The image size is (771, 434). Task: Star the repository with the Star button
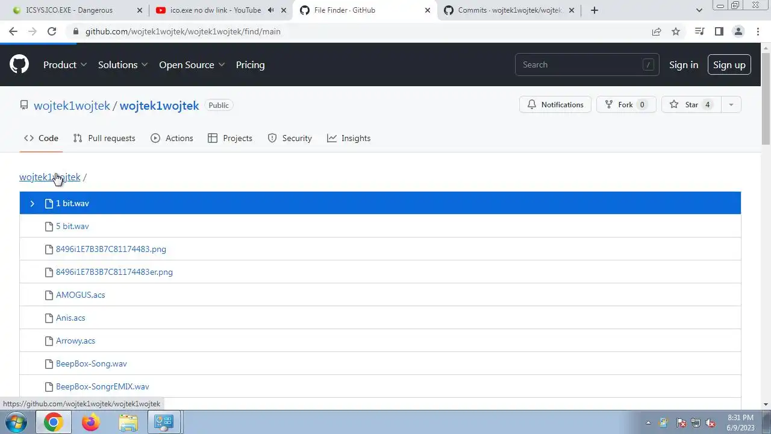pyautogui.click(x=691, y=105)
